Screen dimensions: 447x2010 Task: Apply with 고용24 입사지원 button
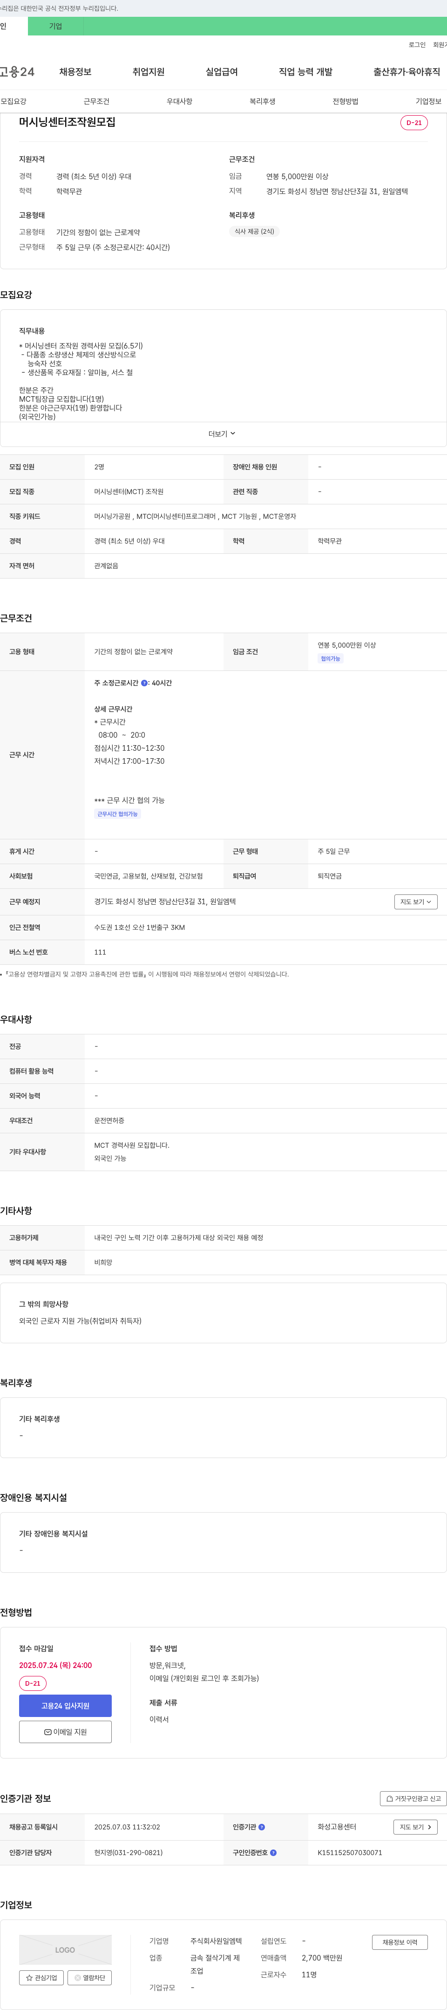click(65, 1706)
